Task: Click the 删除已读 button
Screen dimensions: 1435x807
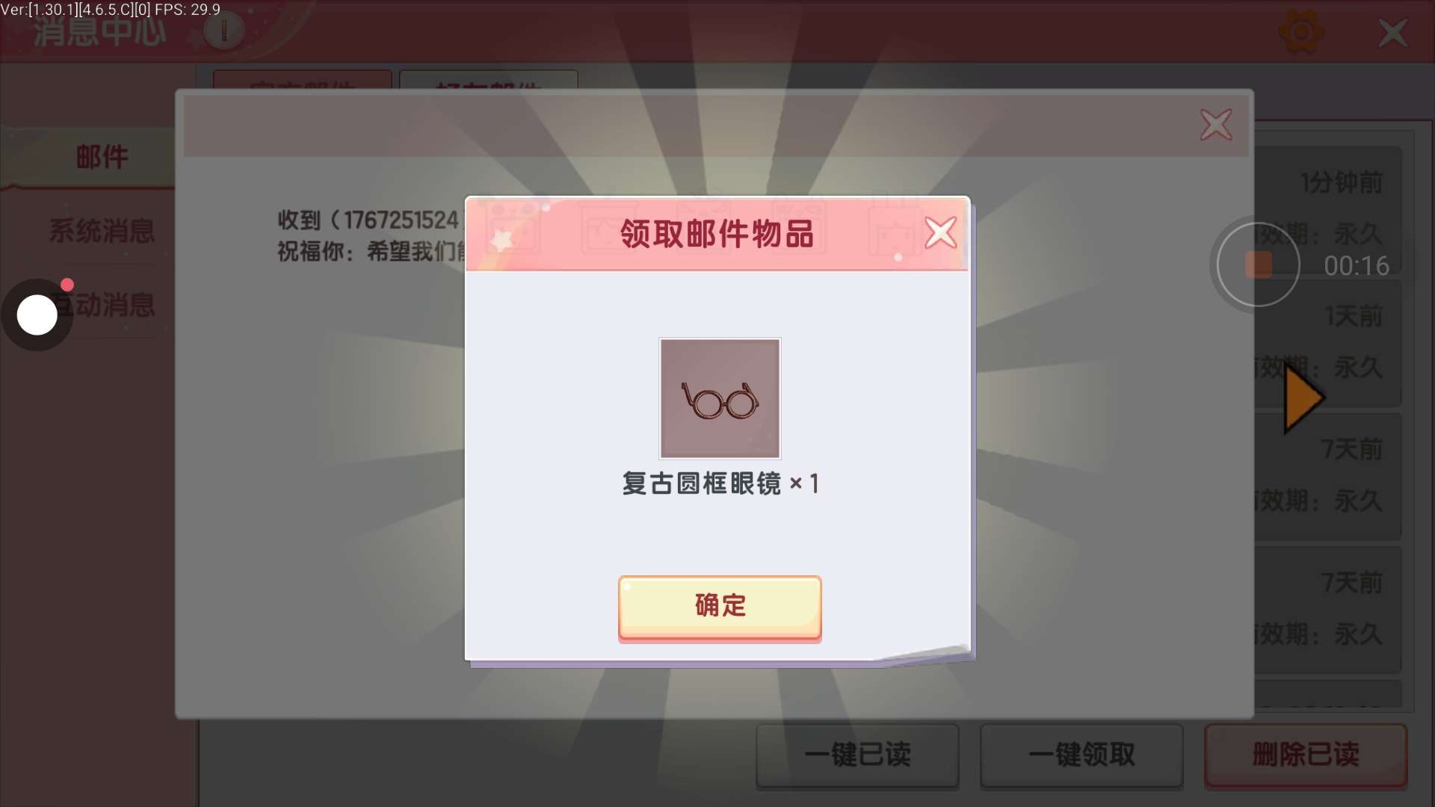Action: (x=1306, y=755)
